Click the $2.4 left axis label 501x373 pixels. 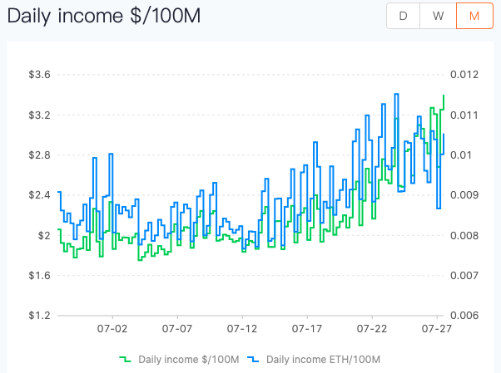[40, 195]
